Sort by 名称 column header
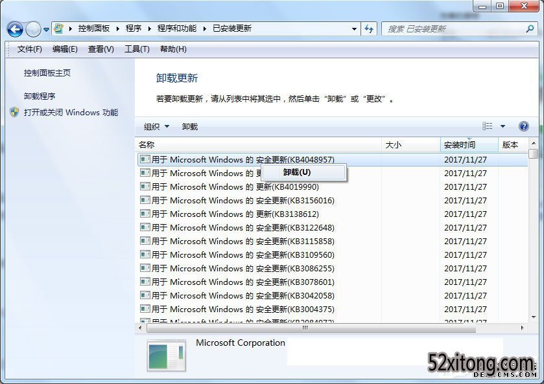 [x=258, y=145]
